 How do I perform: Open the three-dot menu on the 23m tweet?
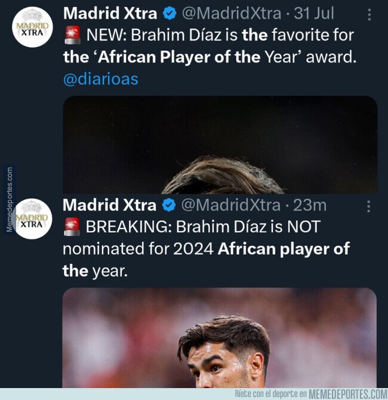(x=368, y=206)
